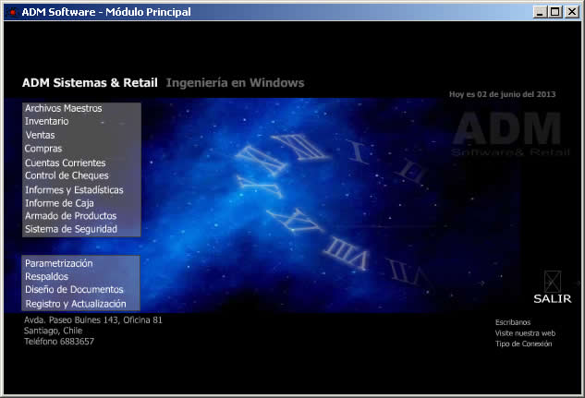Minimize the ADM Software window

540,12
